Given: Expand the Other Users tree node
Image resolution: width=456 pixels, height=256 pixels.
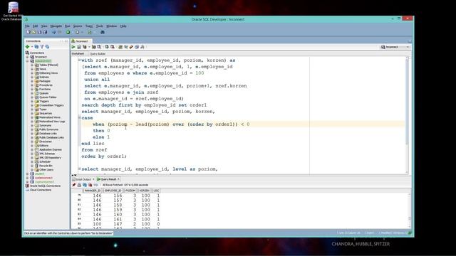Looking at the screenshot, I should pos(32,170).
